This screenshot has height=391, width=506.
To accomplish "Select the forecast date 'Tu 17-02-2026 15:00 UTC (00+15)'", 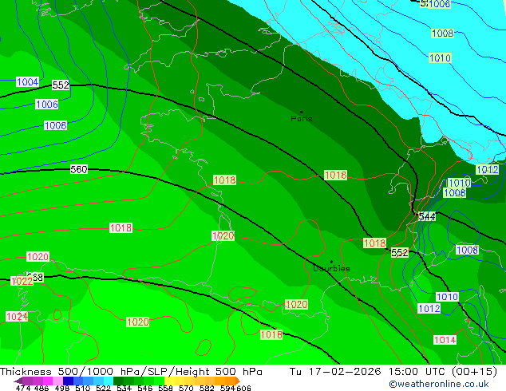I will [393, 372].
